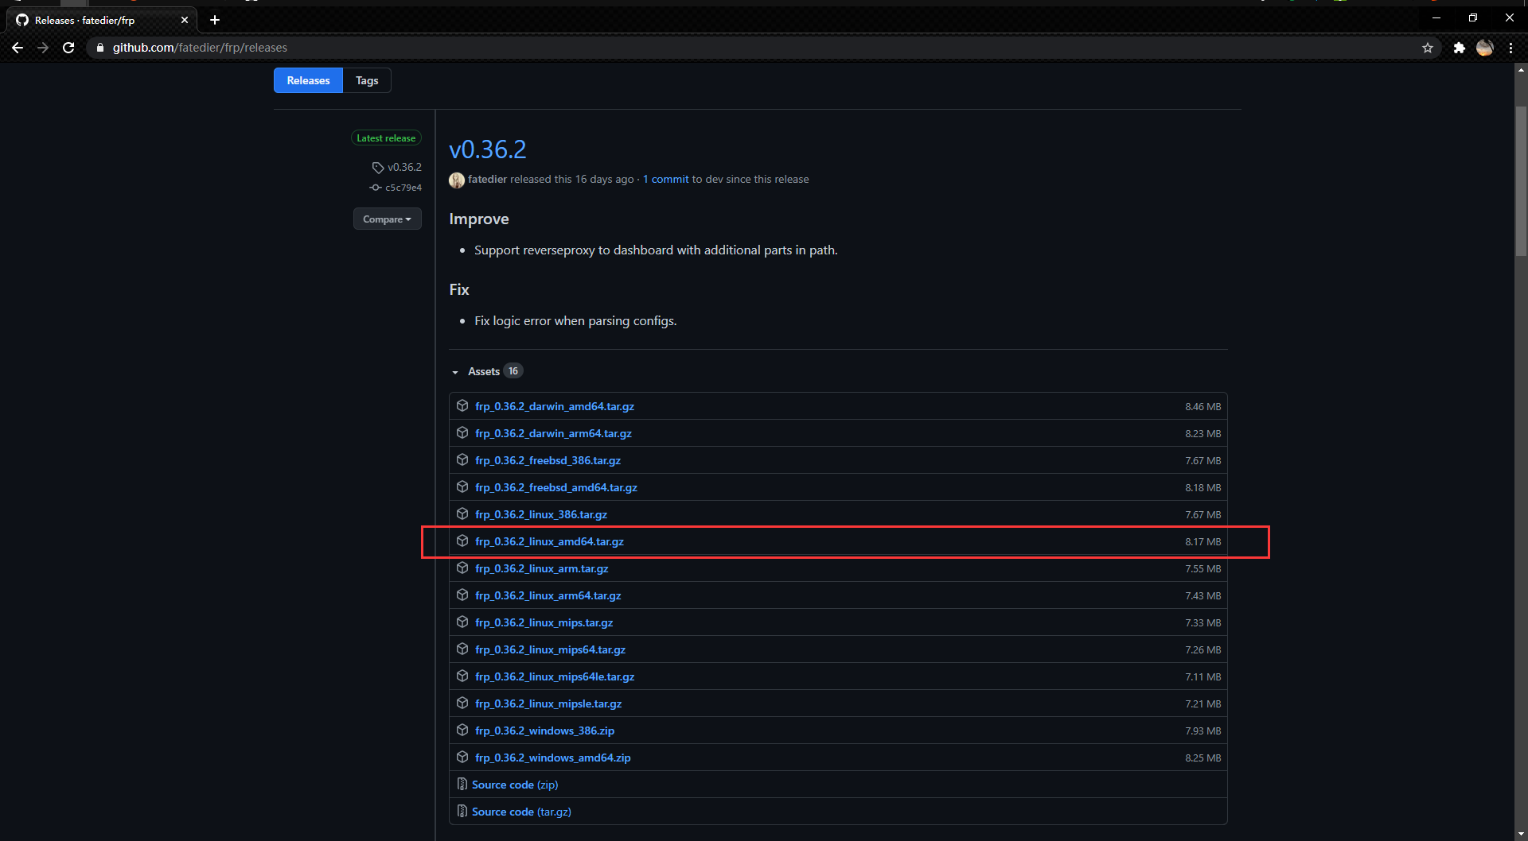This screenshot has width=1528, height=841.
Task: Switch to the Tags tab
Action: pos(367,80)
